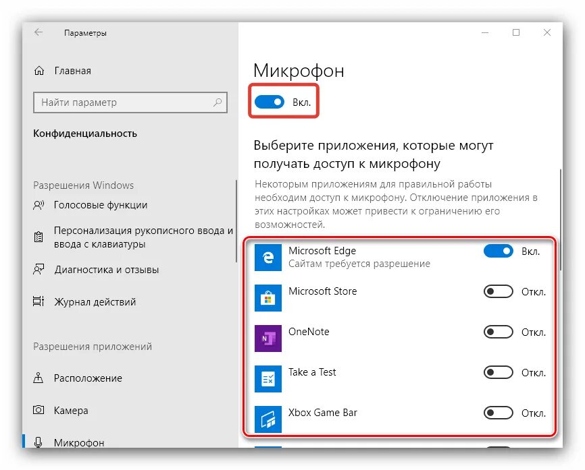Turn on Xbox Game Bar microphone toggle

(x=499, y=413)
